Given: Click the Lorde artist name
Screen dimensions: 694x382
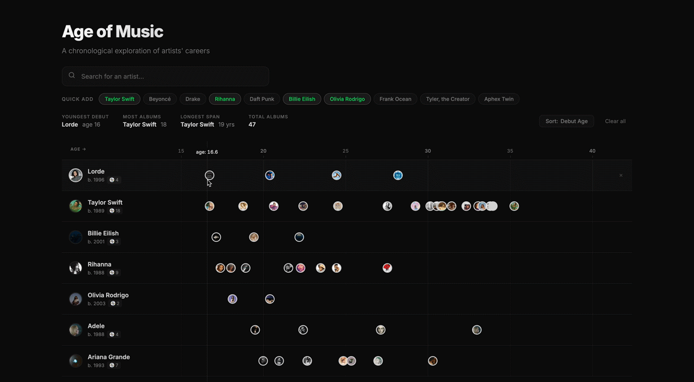Looking at the screenshot, I should click(x=96, y=172).
